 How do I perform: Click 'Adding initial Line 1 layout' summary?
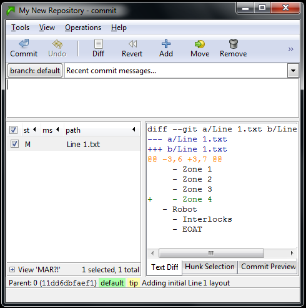185,283
